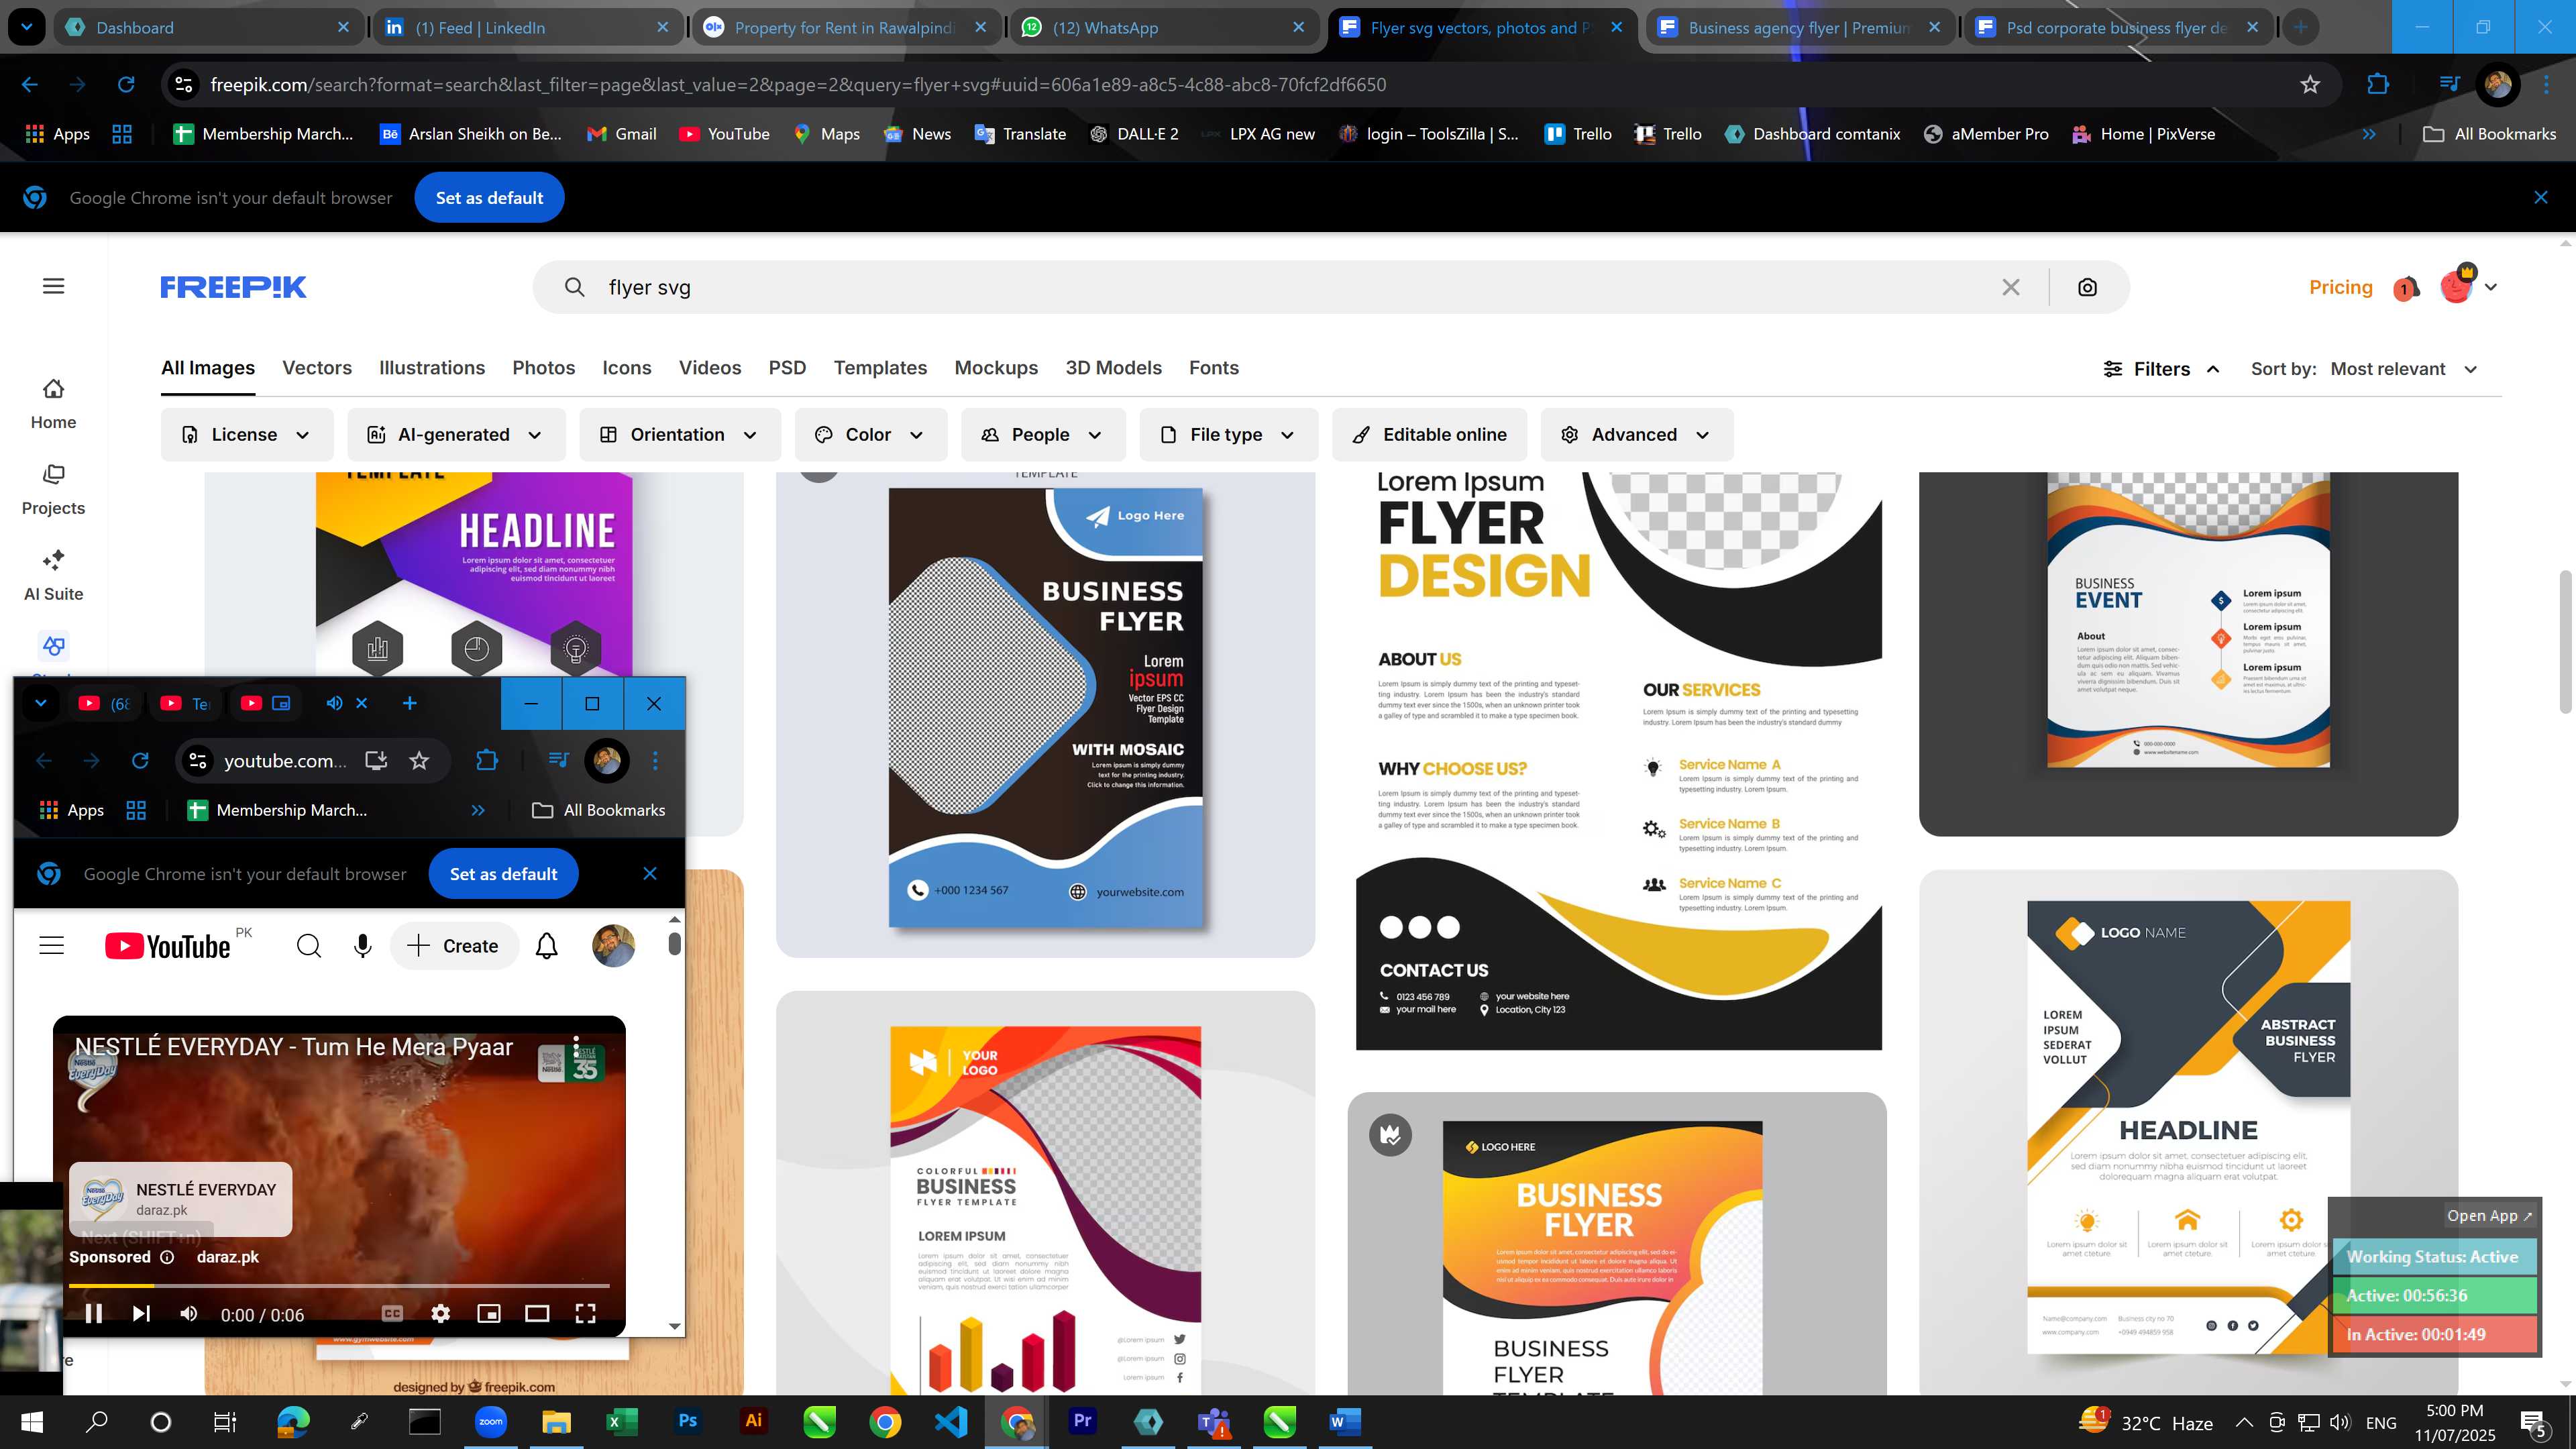This screenshot has height=1449, width=2576.
Task: Launch Photoshop from the taskbar
Action: (687, 1421)
